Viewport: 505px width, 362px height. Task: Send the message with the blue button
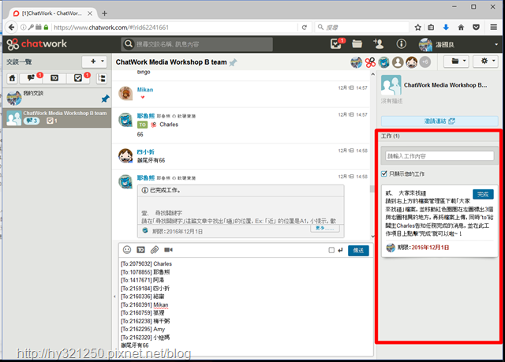point(358,250)
